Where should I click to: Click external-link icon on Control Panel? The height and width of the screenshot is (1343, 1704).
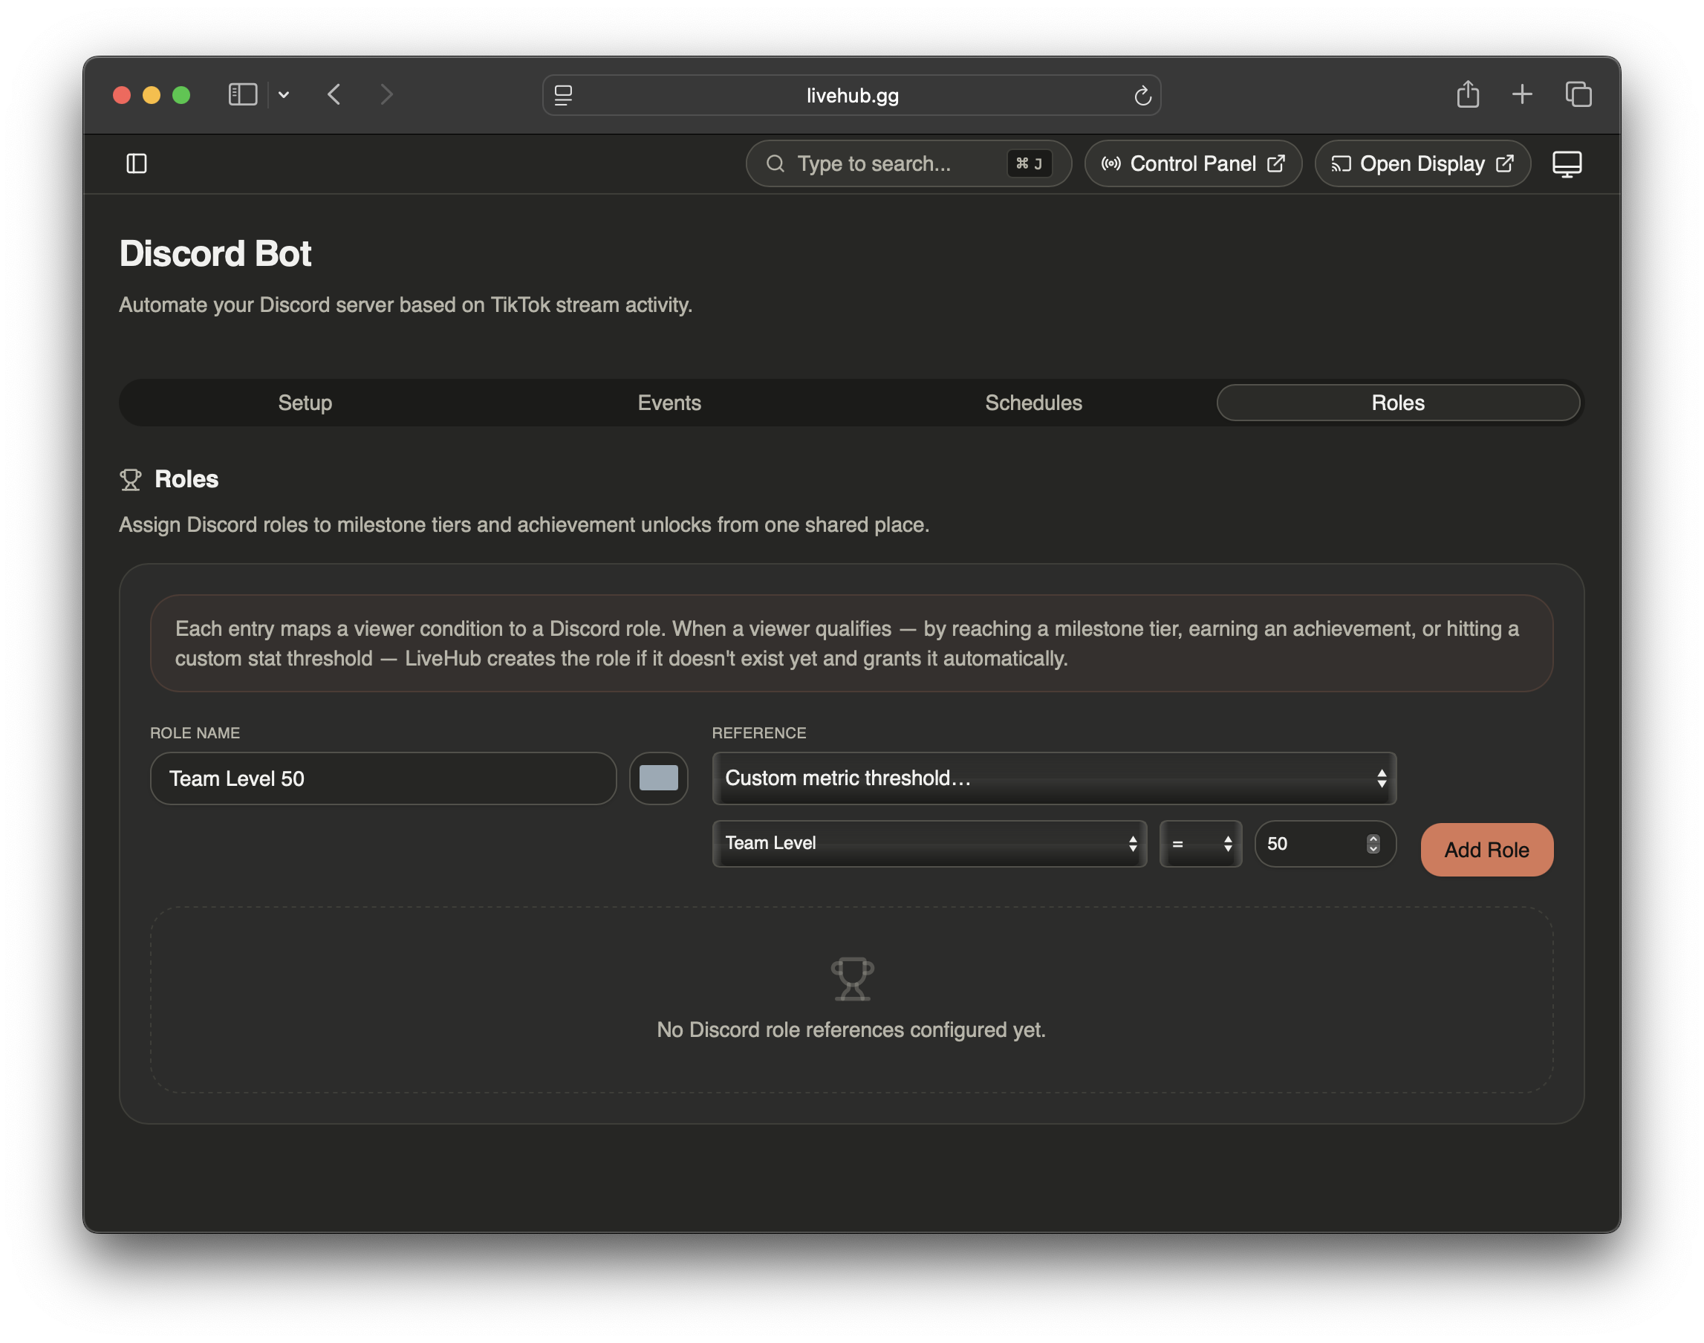[x=1275, y=163]
